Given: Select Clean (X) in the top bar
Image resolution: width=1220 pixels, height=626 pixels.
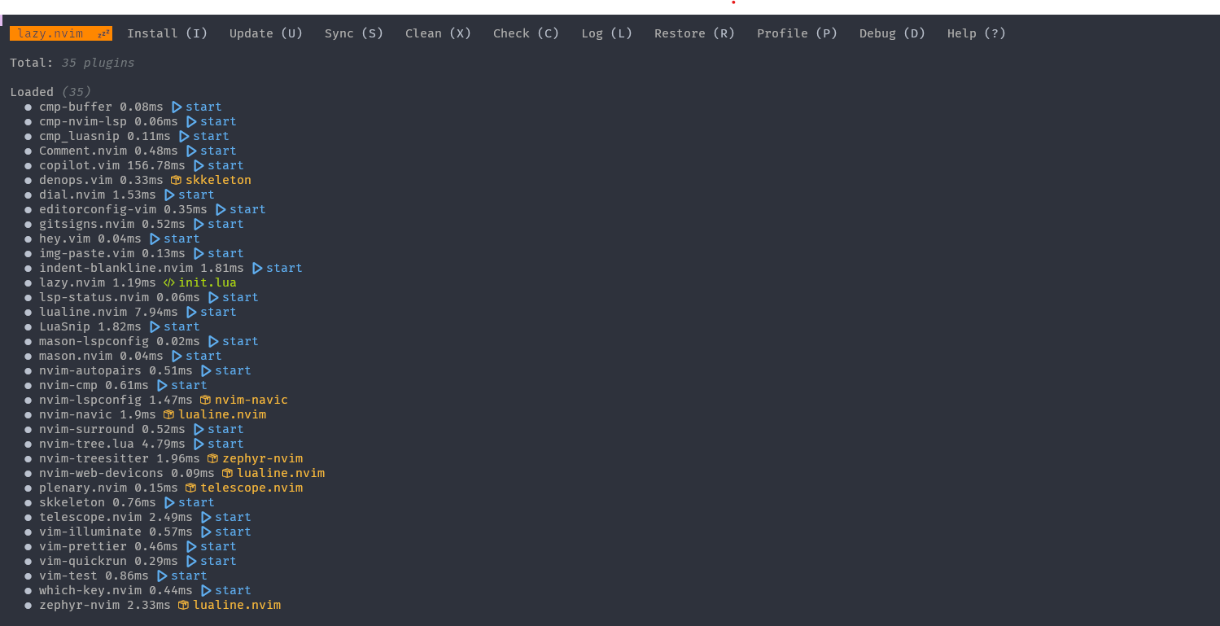Looking at the screenshot, I should [x=439, y=33].
